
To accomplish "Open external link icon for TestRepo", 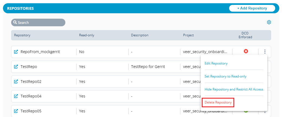I will [16, 67].
